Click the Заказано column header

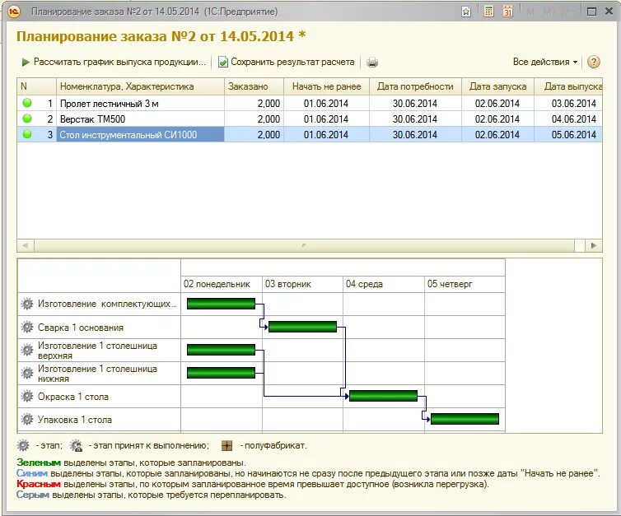pyautogui.click(x=254, y=86)
